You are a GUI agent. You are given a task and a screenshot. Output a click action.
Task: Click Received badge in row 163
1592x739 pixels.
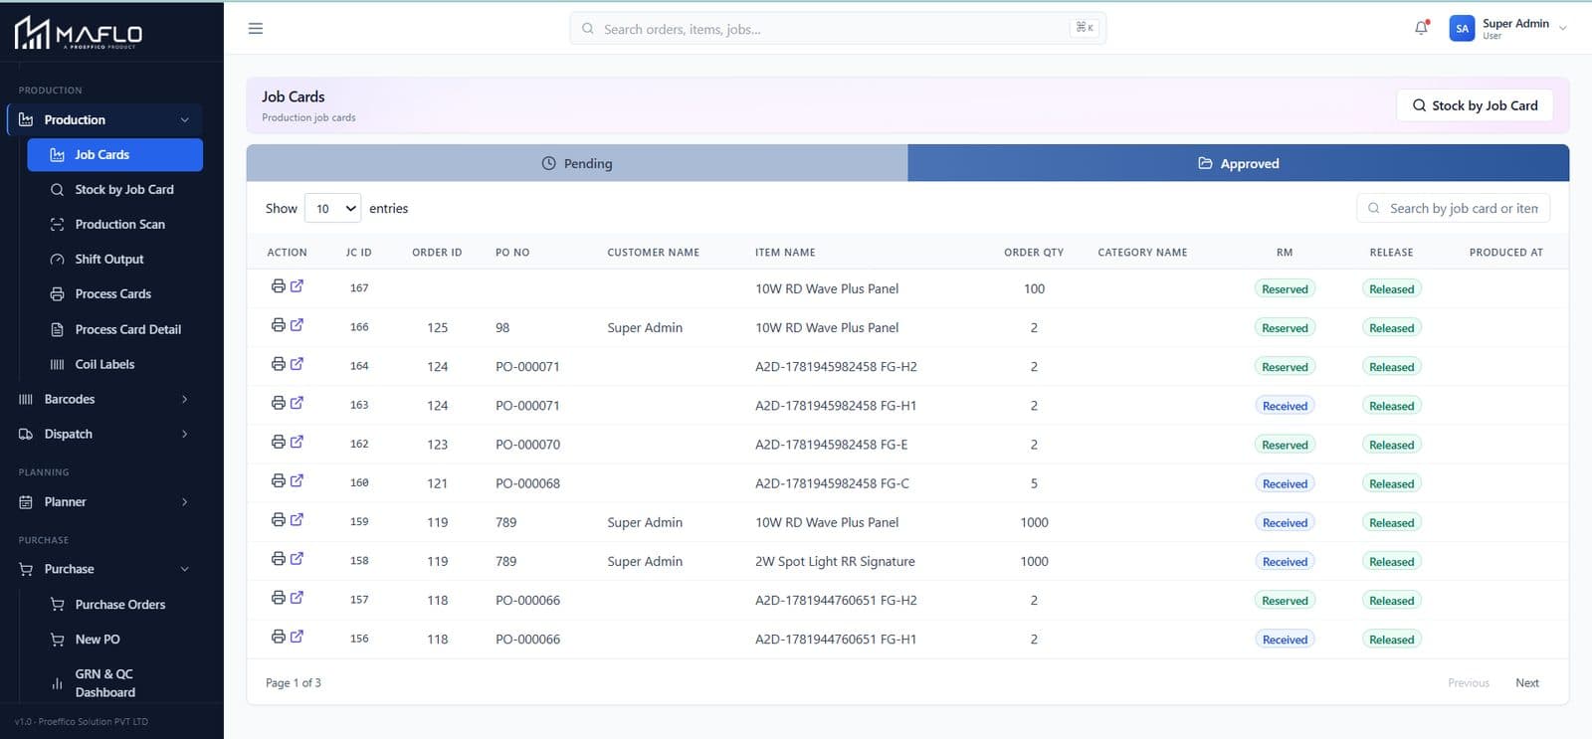point(1285,406)
